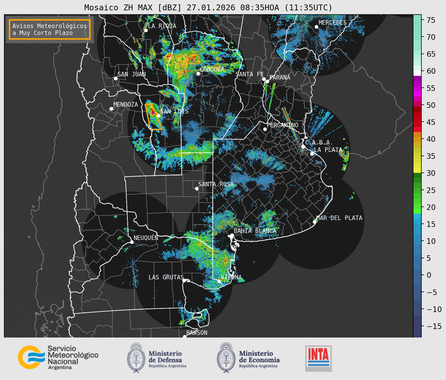This screenshot has height=380, width=446.
Task: Click the −15 dBZ dark band on the scale
Action: pos(417,326)
